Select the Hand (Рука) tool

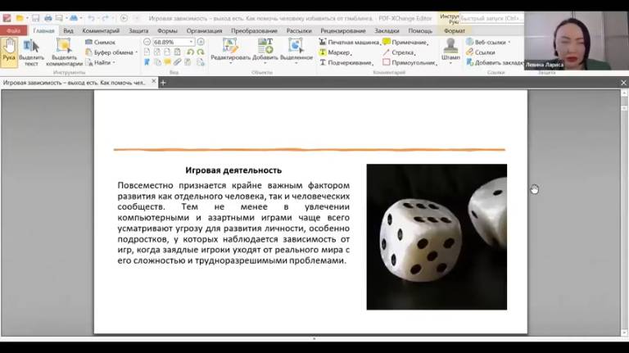9,52
